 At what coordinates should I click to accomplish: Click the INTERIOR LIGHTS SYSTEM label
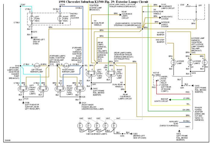coord(165,24)
